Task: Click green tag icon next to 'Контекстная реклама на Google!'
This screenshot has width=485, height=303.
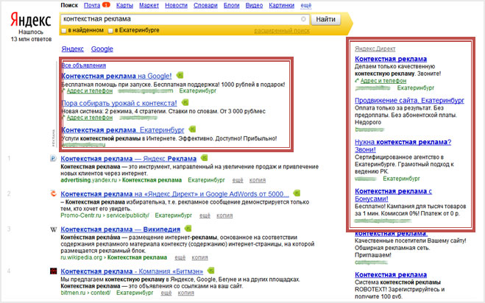Action: tap(180, 75)
